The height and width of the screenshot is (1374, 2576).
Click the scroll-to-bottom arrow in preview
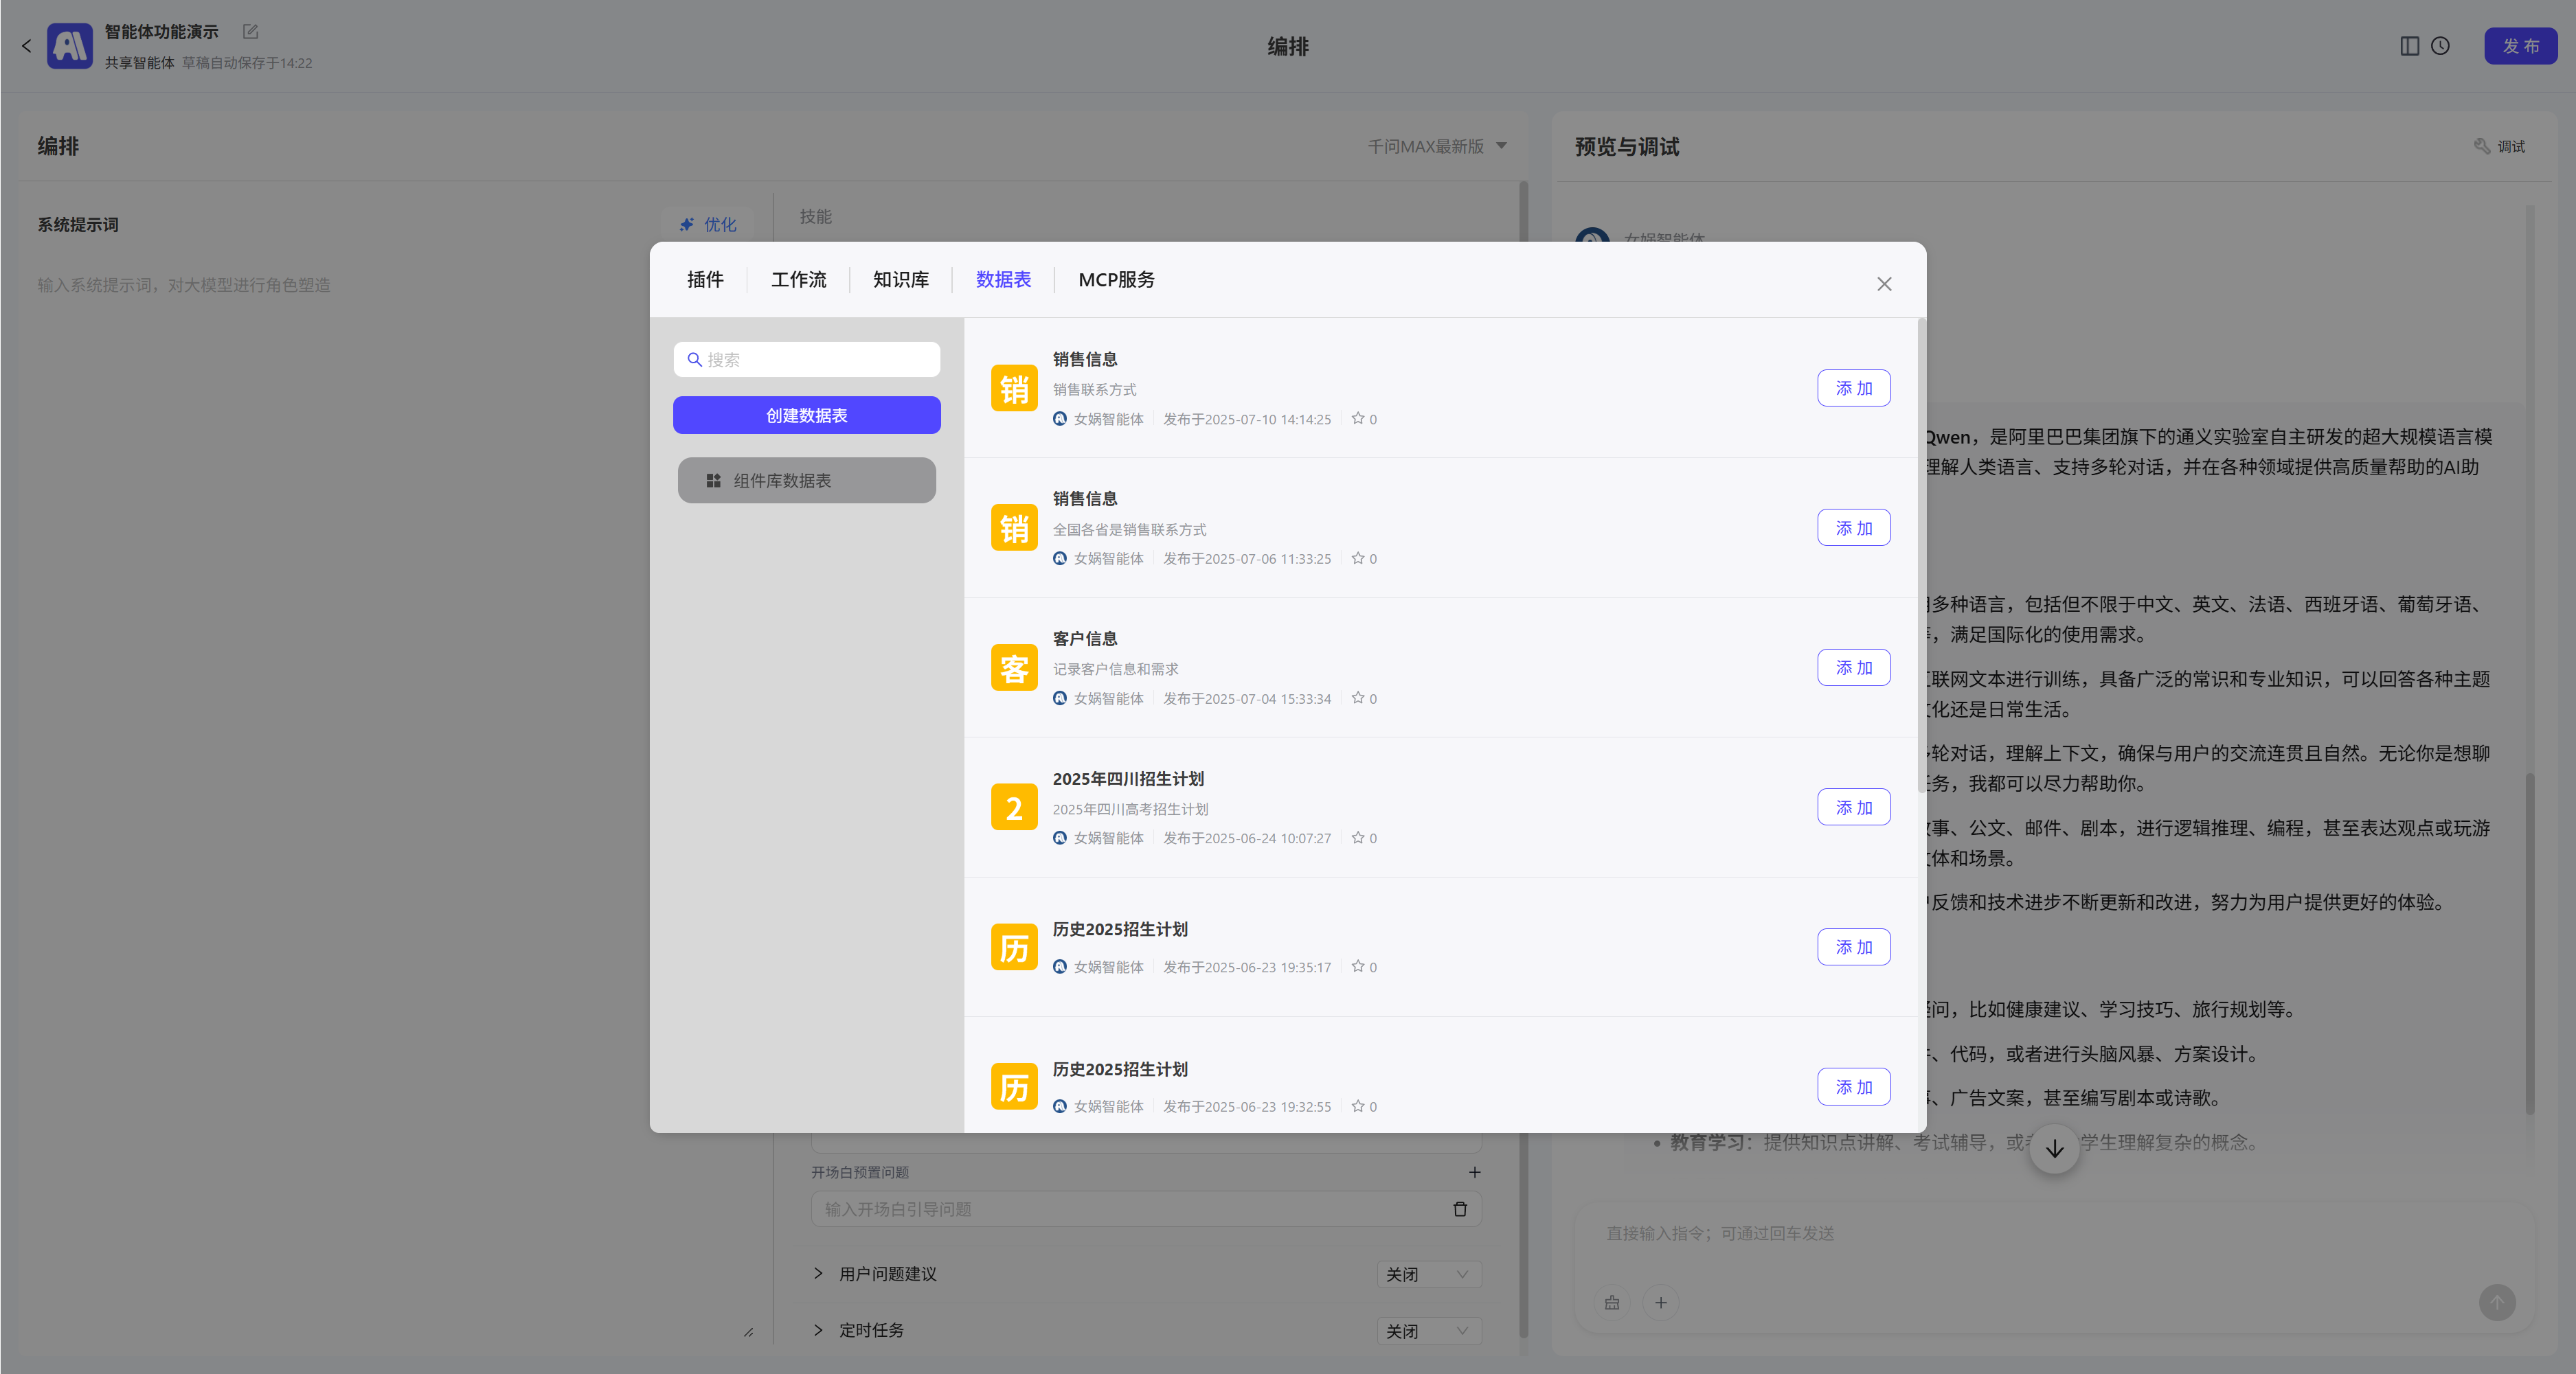pyautogui.click(x=2054, y=1148)
